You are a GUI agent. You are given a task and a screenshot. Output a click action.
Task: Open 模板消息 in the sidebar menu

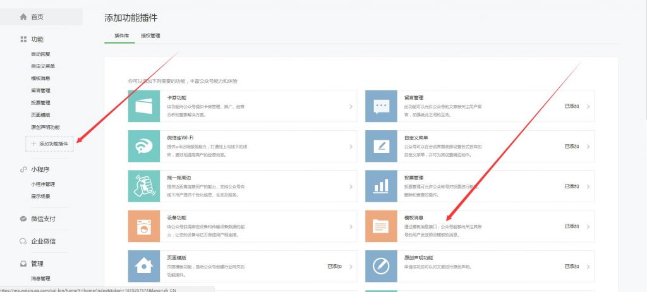click(x=40, y=78)
